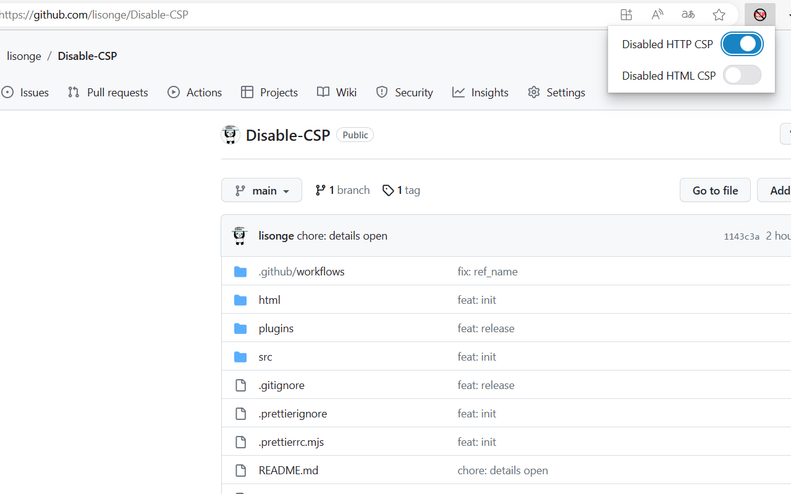Click file icon beside README.md
This screenshot has height=494, width=791.
(x=240, y=471)
